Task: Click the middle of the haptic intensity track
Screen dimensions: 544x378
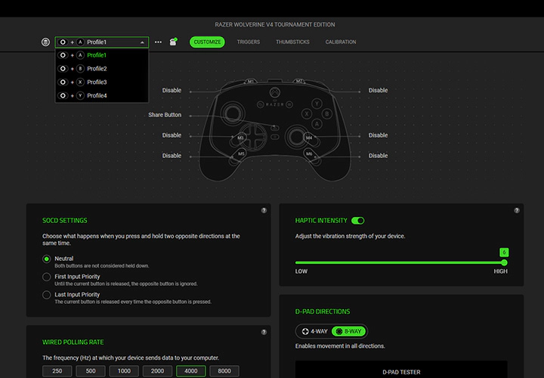Action: click(x=400, y=263)
